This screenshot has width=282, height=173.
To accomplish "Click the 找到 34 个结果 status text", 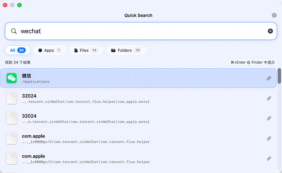I will pyautogui.click(x=18, y=63).
